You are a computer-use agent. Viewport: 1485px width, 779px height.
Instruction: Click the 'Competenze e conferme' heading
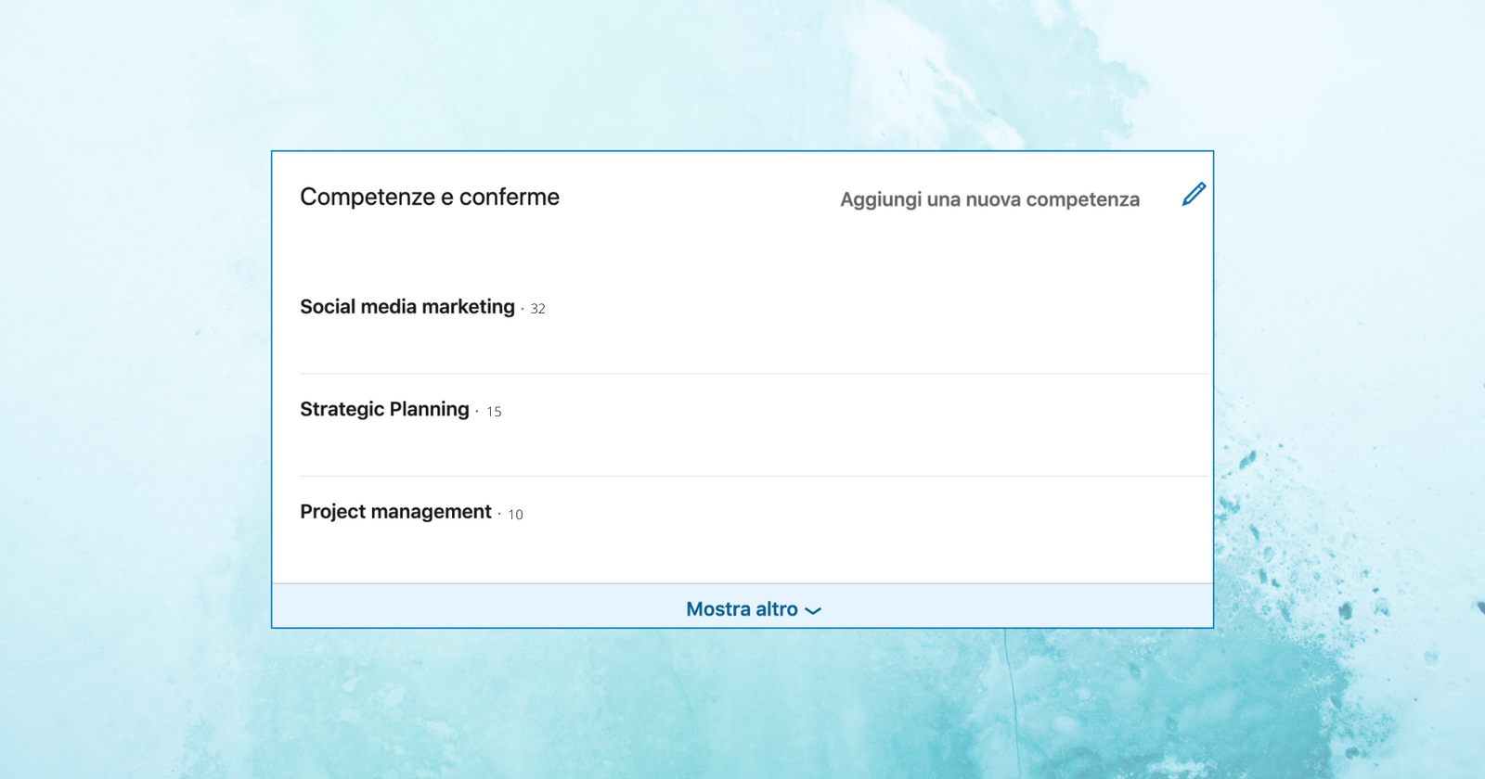click(430, 197)
